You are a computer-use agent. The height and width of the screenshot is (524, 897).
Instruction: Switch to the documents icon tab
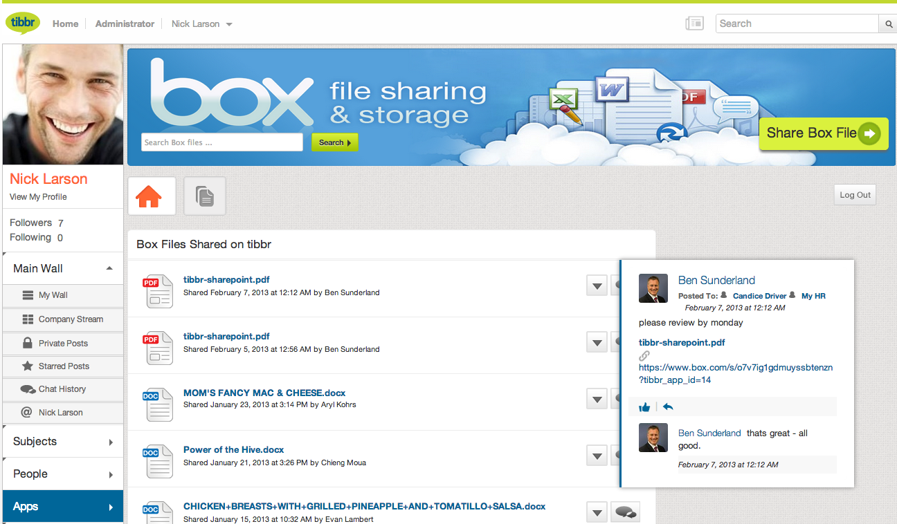[x=205, y=196]
